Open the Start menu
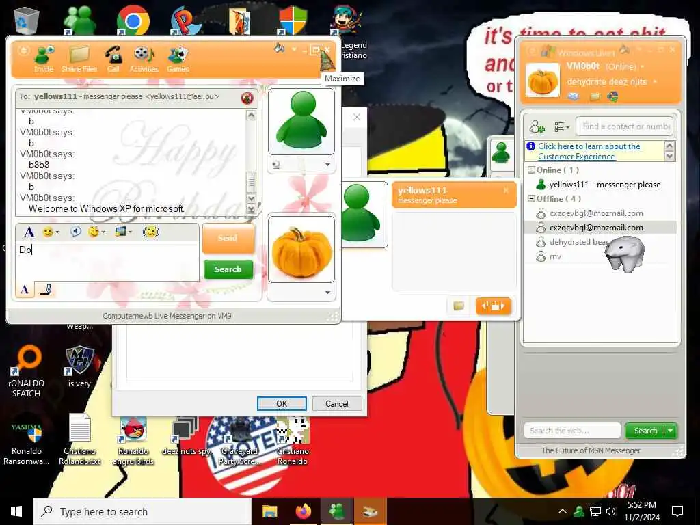This screenshot has height=525, width=700. 16,511
